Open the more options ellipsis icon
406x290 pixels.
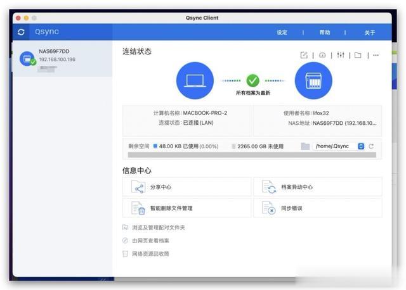[376, 55]
